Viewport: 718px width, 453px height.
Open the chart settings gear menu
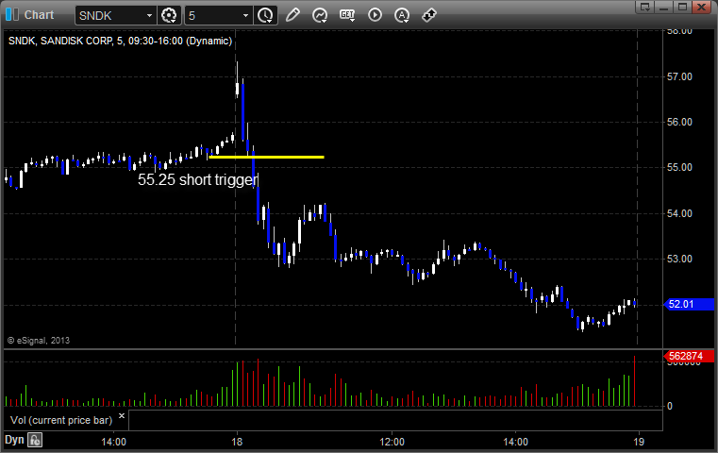169,16
